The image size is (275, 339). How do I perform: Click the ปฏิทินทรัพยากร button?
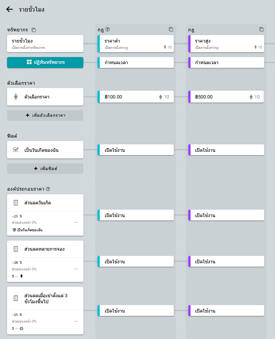(45, 62)
